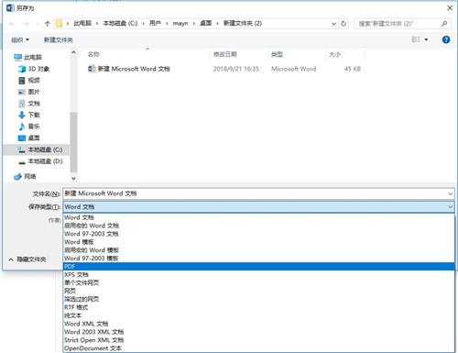Sort files by 修改日期 column

click(x=225, y=54)
